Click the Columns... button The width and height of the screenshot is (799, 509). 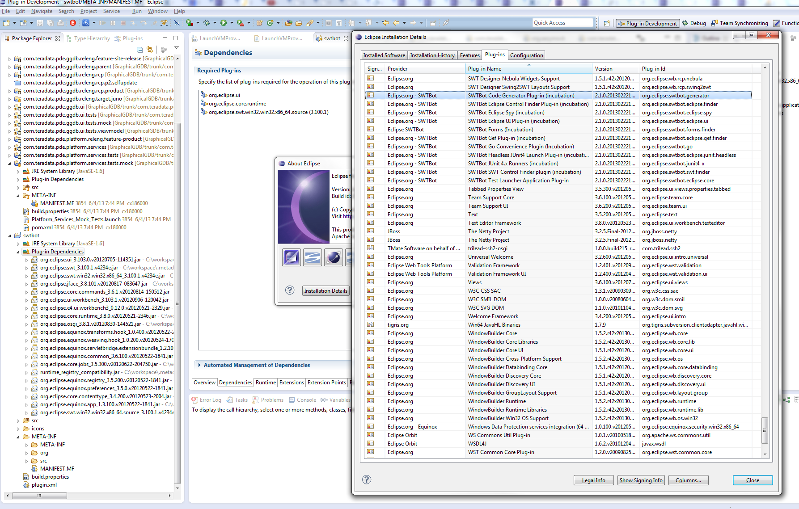(688, 480)
